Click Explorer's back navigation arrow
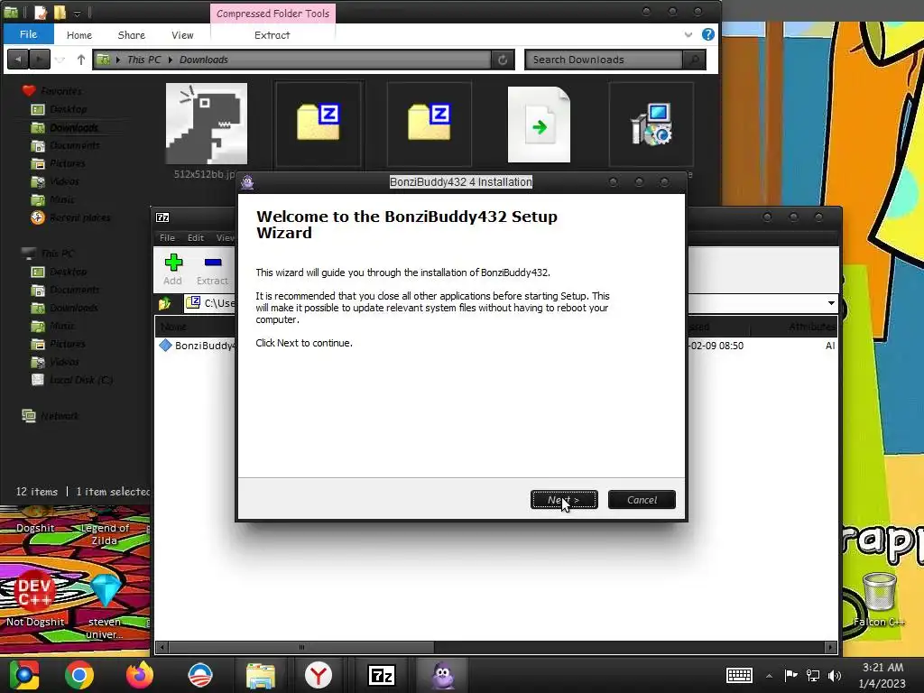 18,60
